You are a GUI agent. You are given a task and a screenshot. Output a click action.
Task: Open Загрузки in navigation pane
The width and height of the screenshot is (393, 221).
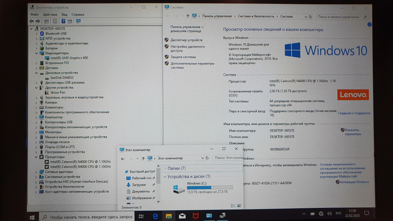tap(139, 185)
